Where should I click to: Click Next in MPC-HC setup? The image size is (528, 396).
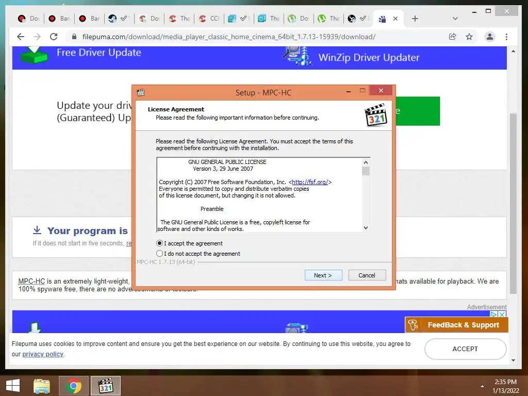coord(323,275)
